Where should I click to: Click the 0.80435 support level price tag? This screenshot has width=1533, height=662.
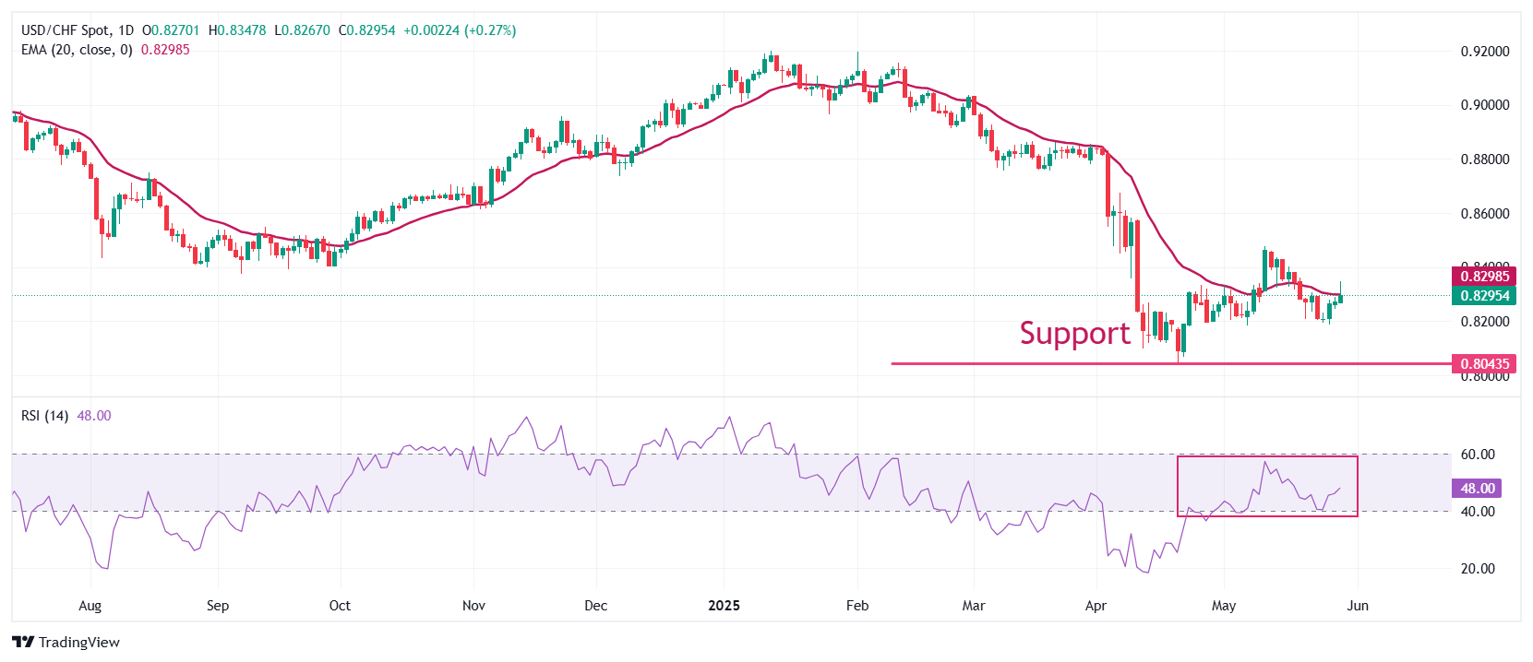coord(1484,364)
